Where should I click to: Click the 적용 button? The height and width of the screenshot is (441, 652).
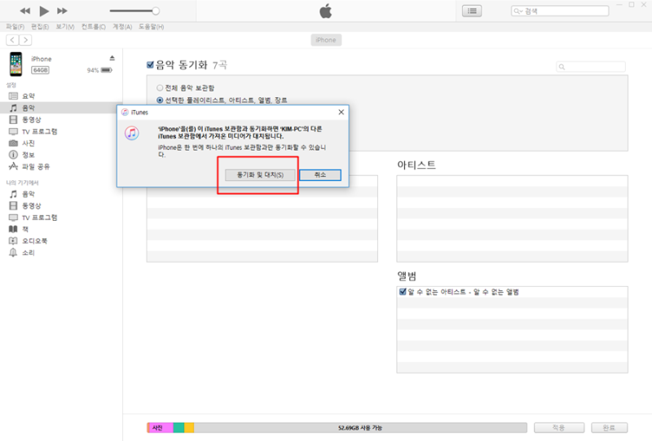[x=559, y=428]
